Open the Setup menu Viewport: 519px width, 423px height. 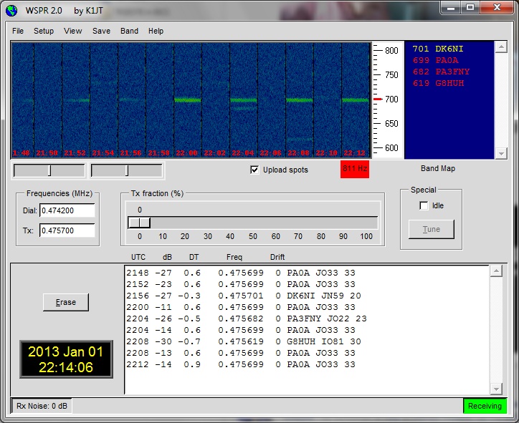(x=44, y=31)
